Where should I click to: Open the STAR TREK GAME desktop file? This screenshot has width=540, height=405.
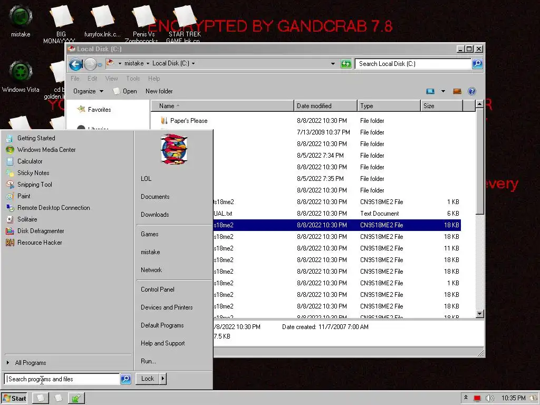[x=184, y=22]
